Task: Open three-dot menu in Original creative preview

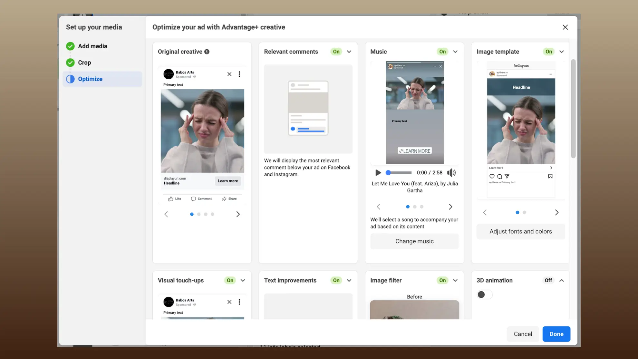Action: point(239,74)
